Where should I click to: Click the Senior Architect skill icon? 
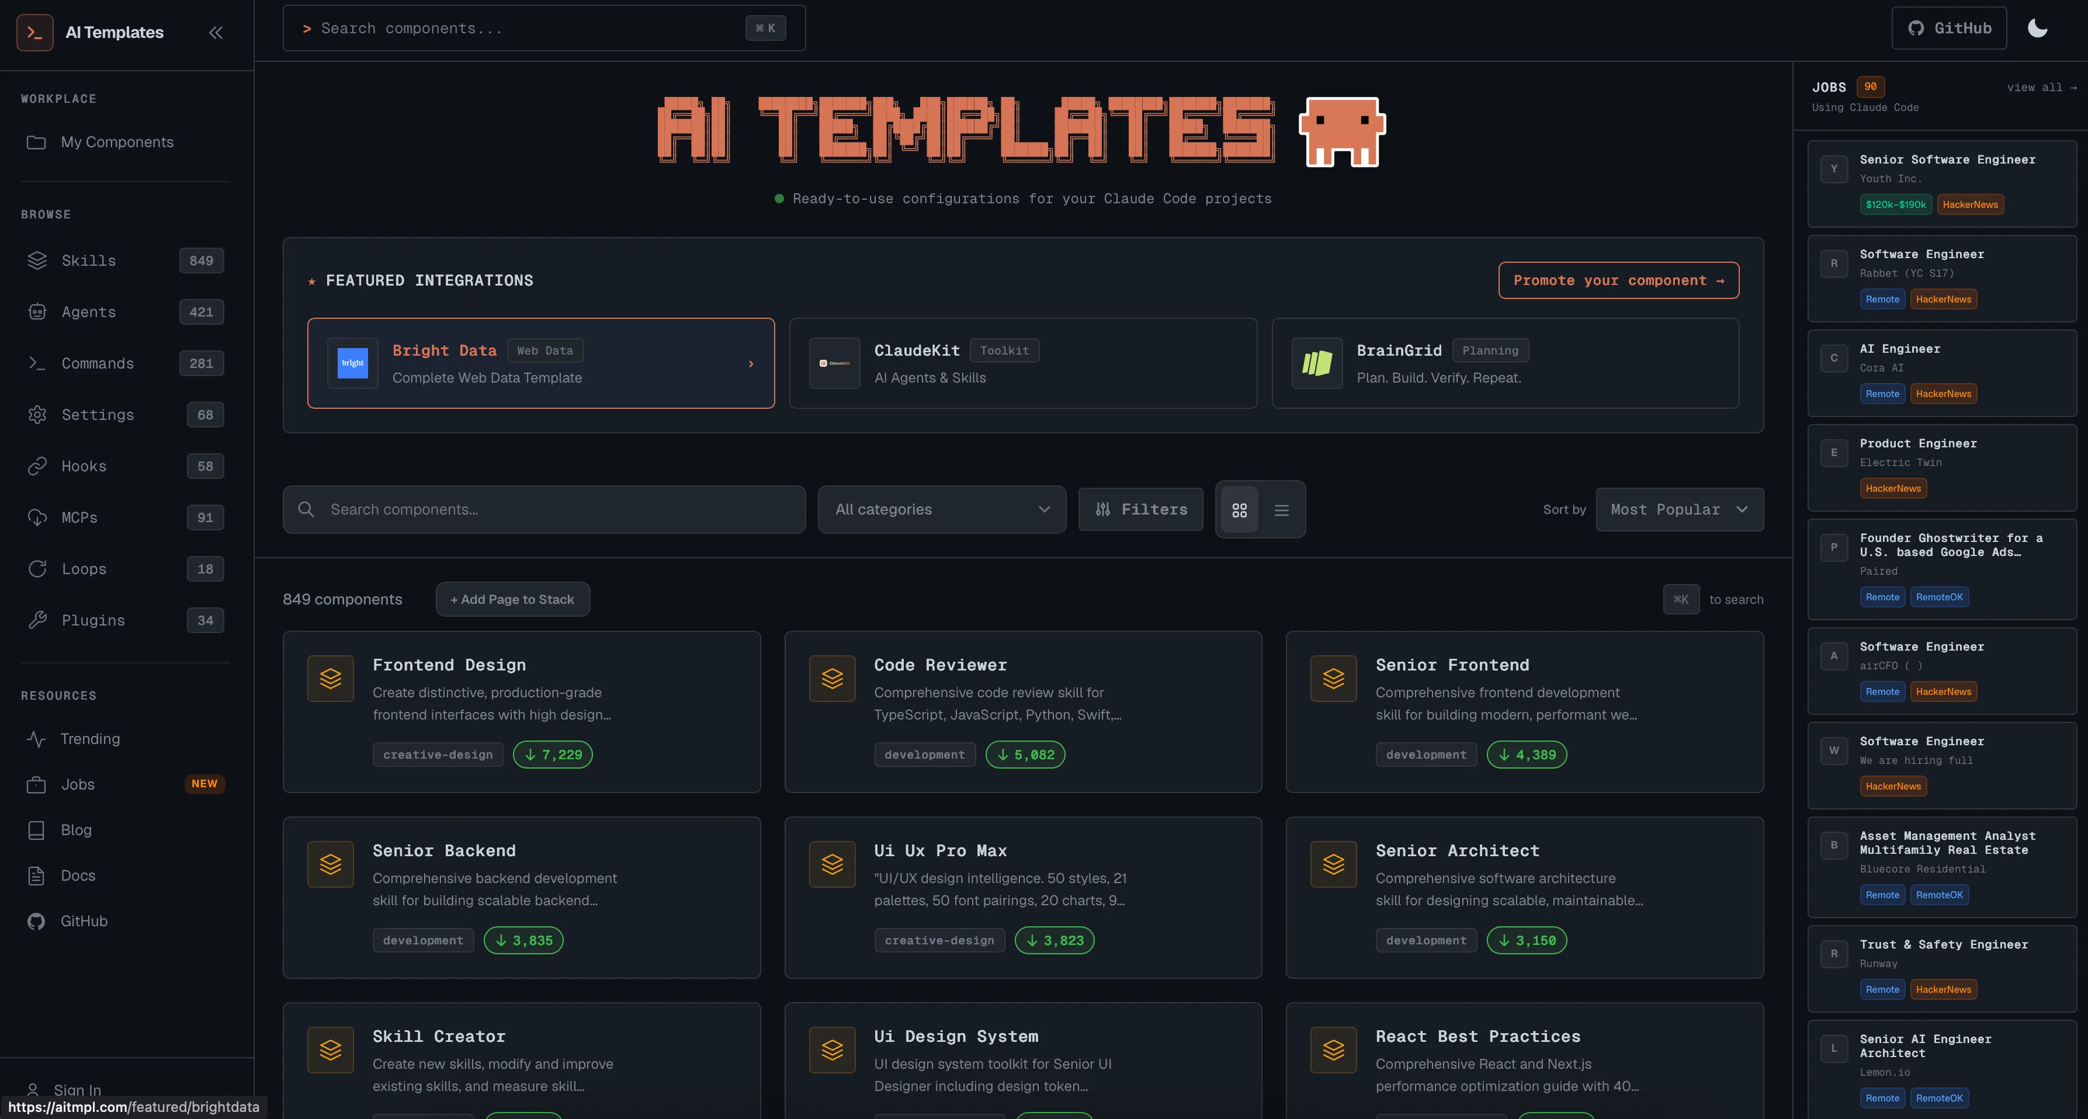pos(1334,864)
